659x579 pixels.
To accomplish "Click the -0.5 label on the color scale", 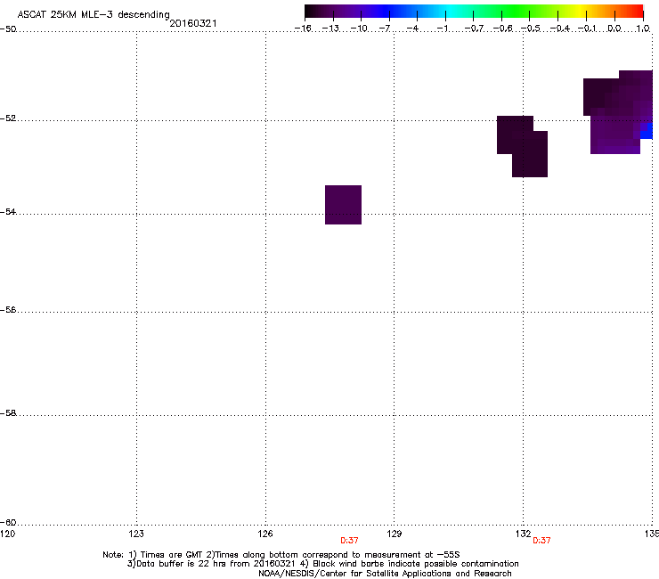I will tap(531, 29).
